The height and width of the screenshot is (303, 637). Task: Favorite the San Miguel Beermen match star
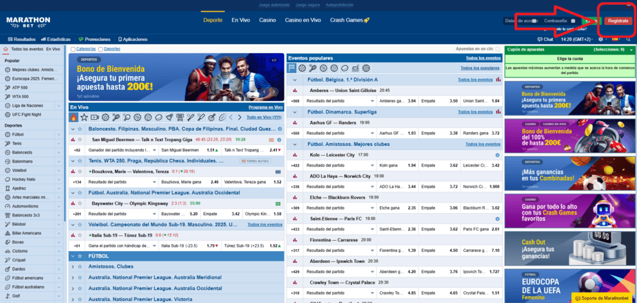80,140
